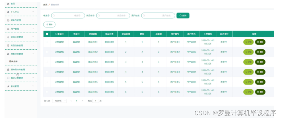Expand the 服务员管理 chevron
The width and height of the screenshot is (281, 119).
click(33, 20)
